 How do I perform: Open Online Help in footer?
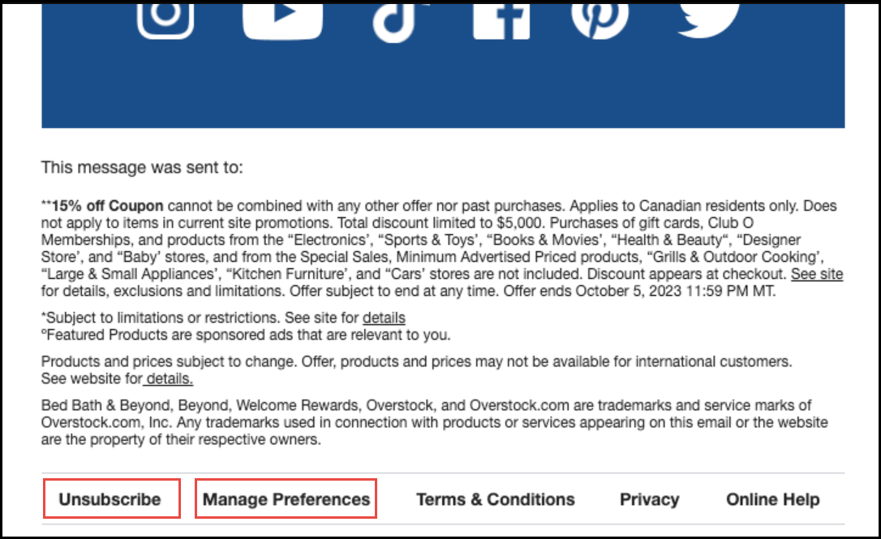pyautogui.click(x=772, y=499)
